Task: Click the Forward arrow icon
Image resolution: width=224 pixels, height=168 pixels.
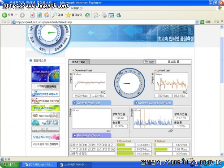Action: coord(22,15)
